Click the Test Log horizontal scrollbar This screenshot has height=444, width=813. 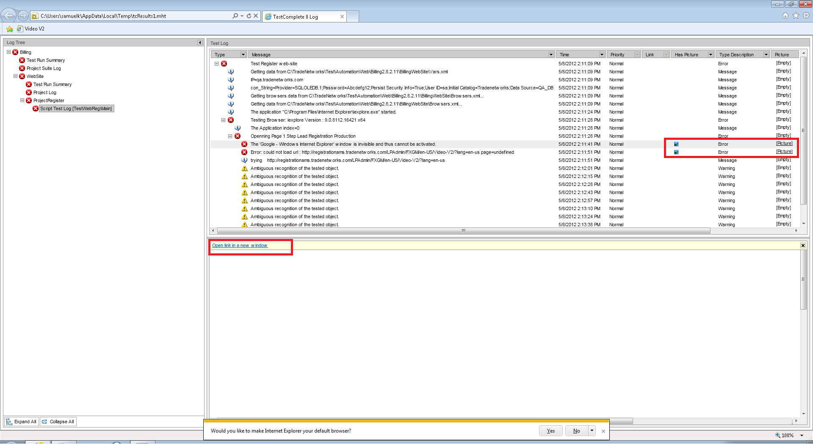coord(463,231)
